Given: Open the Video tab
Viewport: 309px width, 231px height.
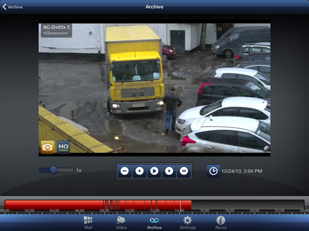Looking at the screenshot, I should coord(121,222).
